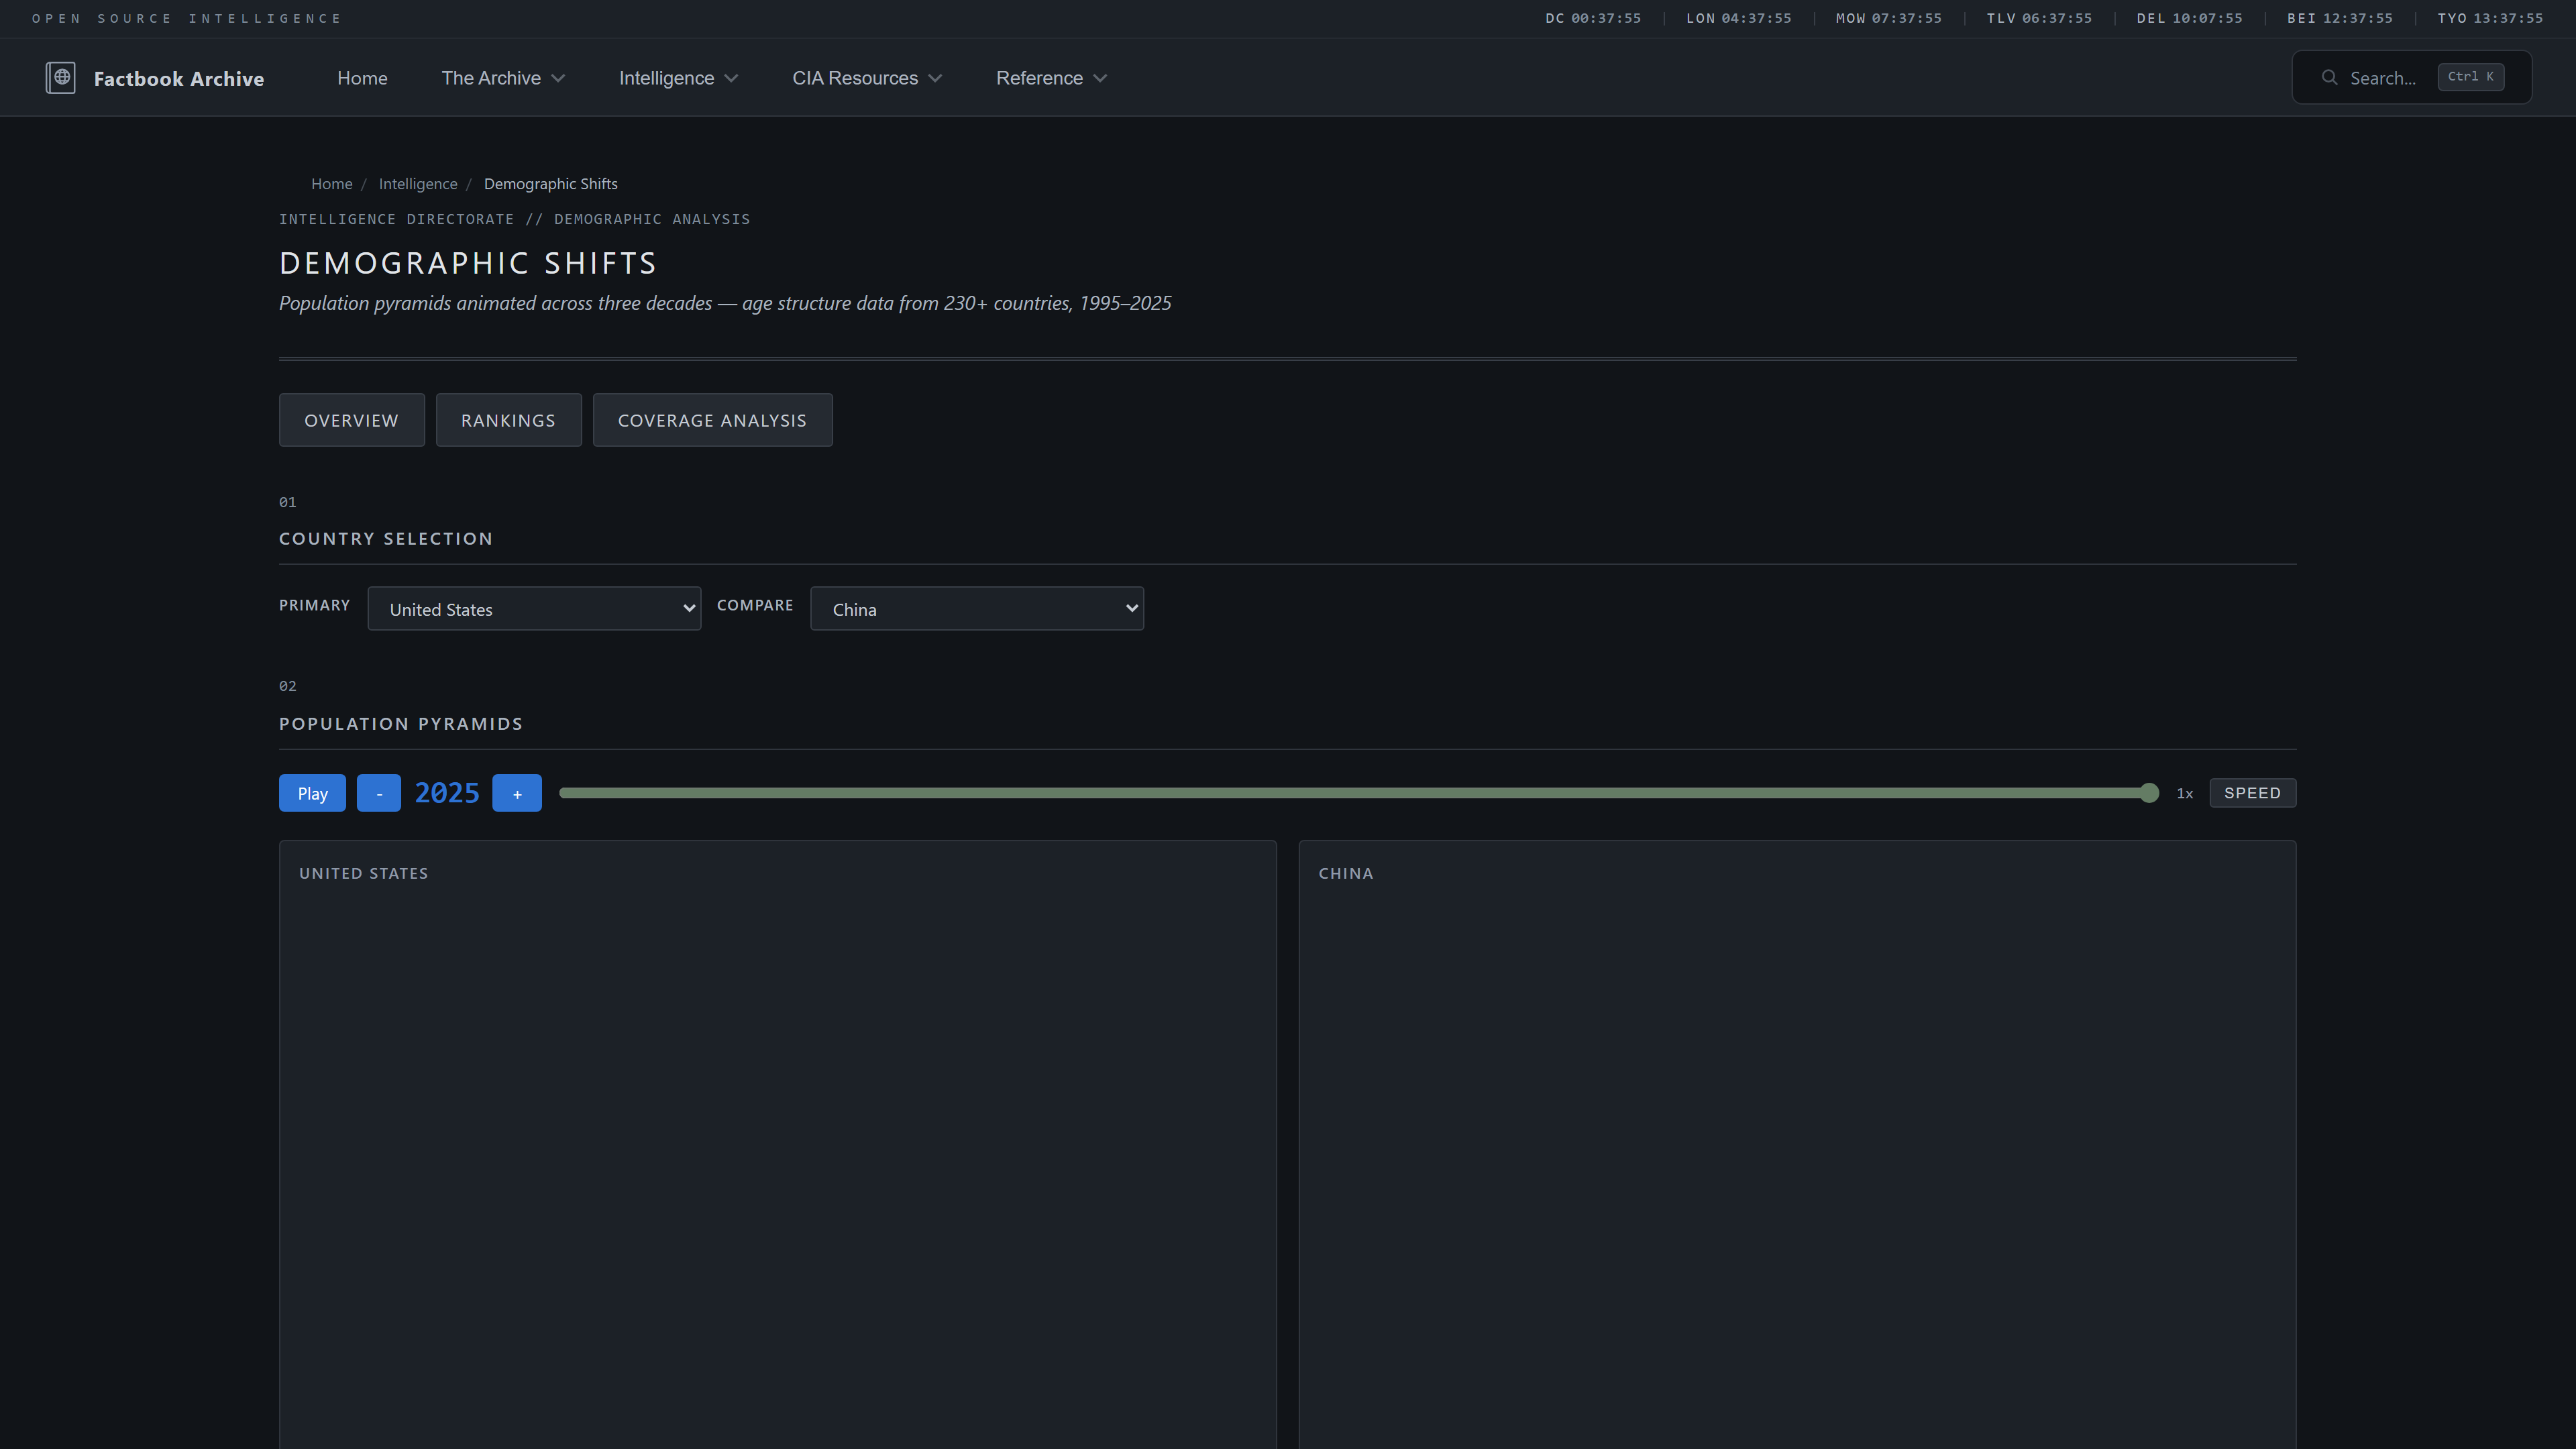
Task: Expand the Intelligence navigation menu
Action: pyautogui.click(x=677, y=78)
